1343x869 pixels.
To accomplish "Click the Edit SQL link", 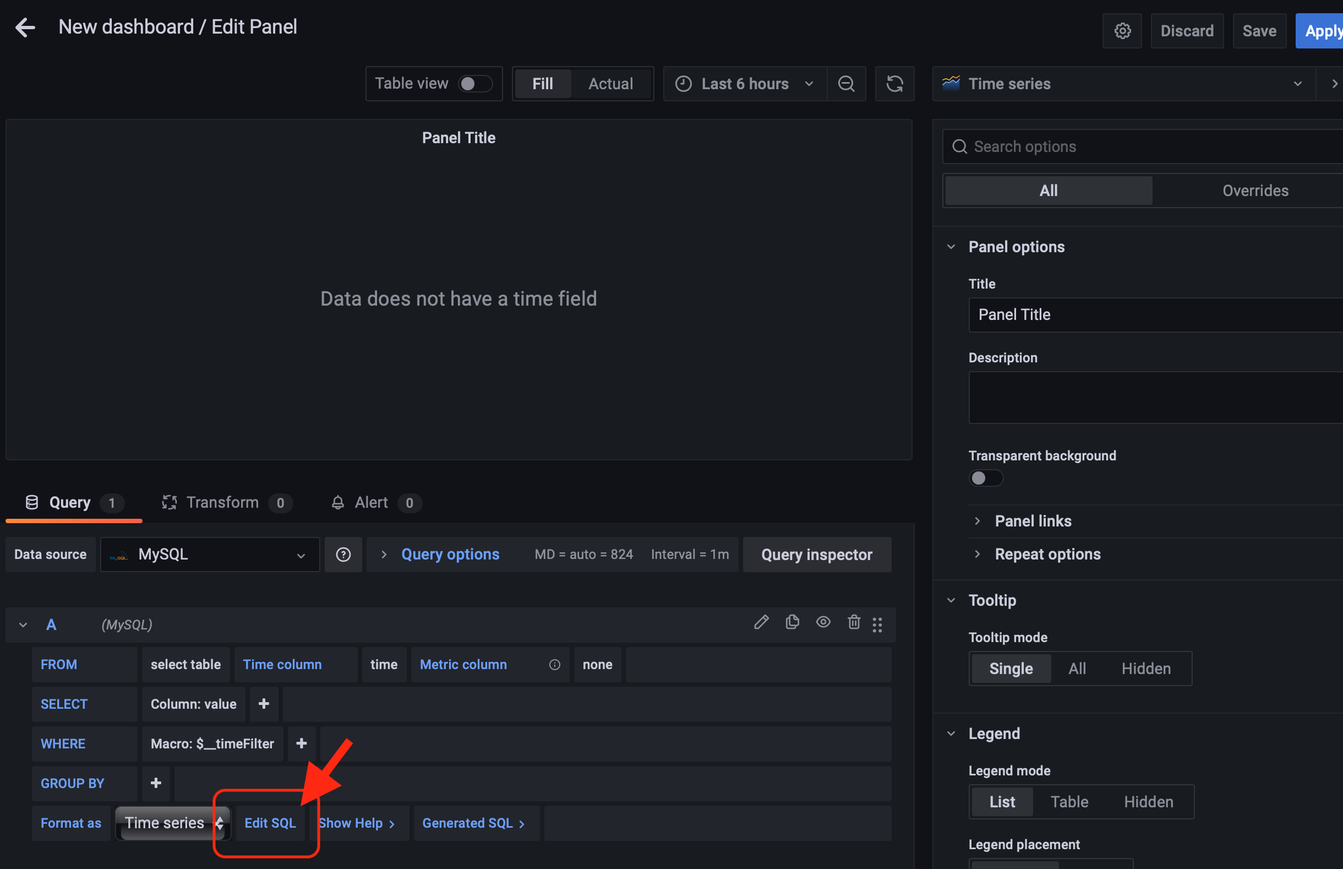I will tap(270, 823).
